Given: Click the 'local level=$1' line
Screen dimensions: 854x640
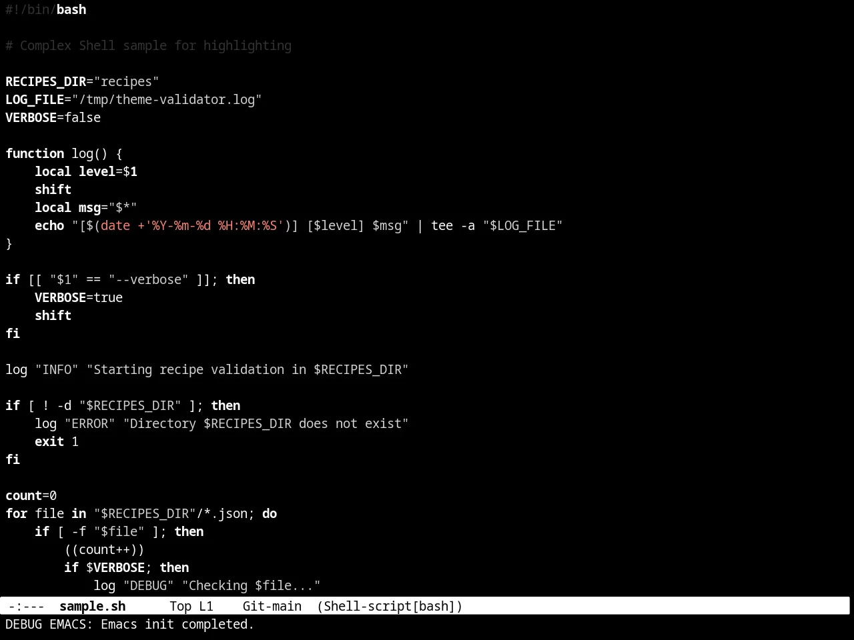Looking at the screenshot, I should [x=86, y=171].
